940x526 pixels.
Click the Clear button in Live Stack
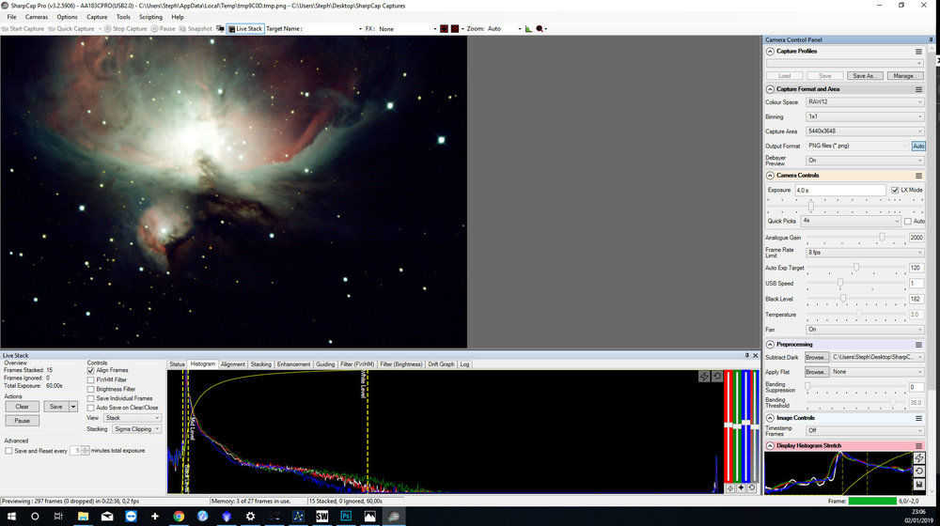23,407
